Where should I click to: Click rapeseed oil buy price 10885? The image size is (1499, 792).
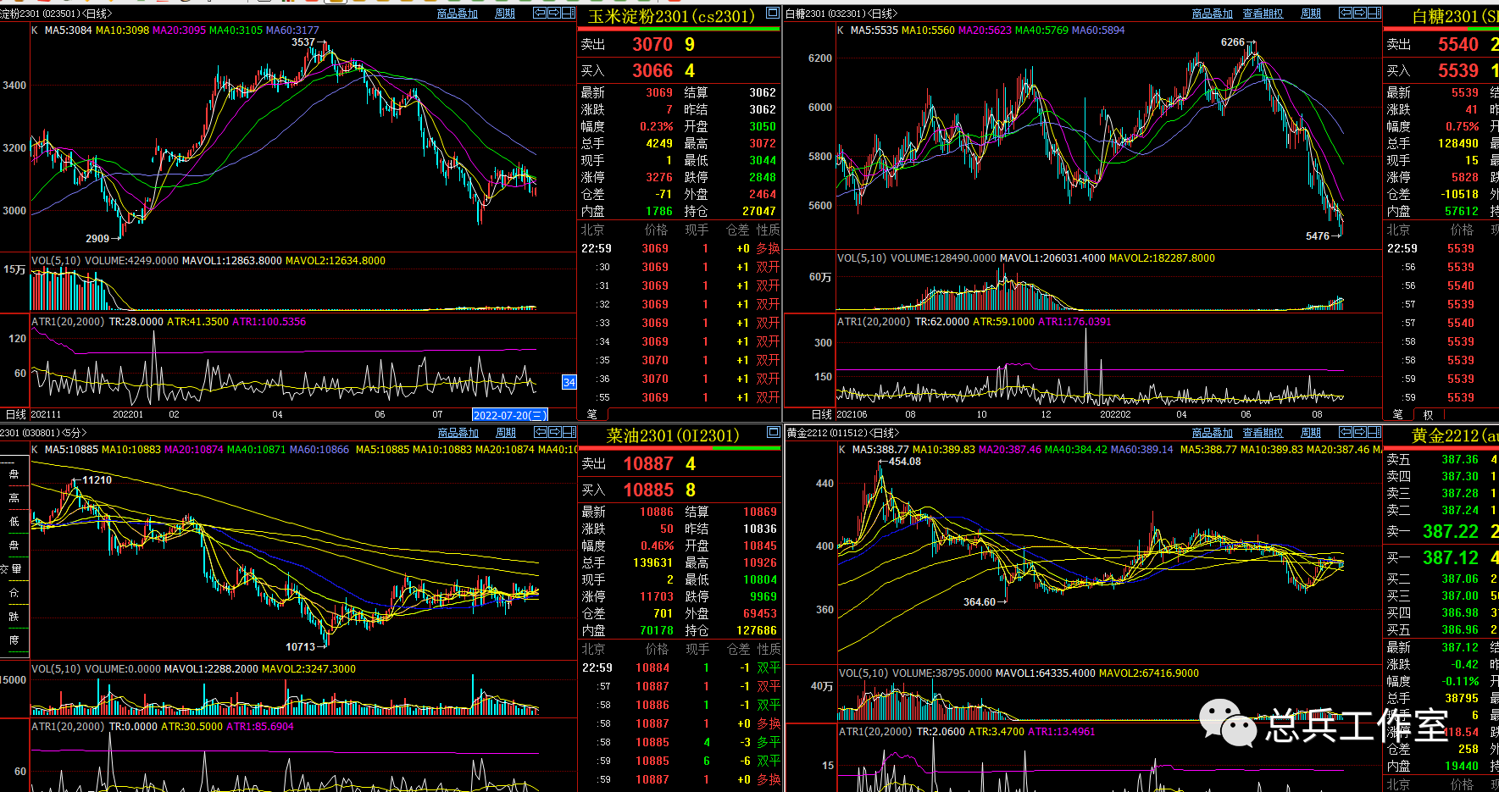point(648,490)
